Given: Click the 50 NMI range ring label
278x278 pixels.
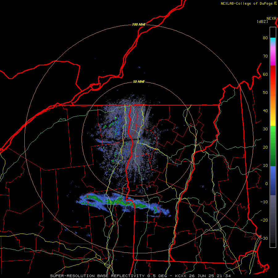Looking at the screenshot, I should click(139, 82).
